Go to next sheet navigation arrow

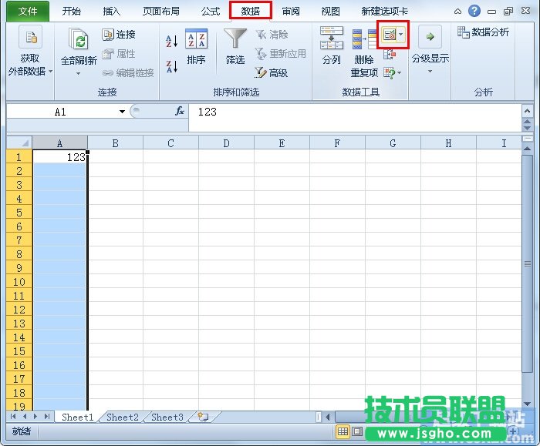35,417
